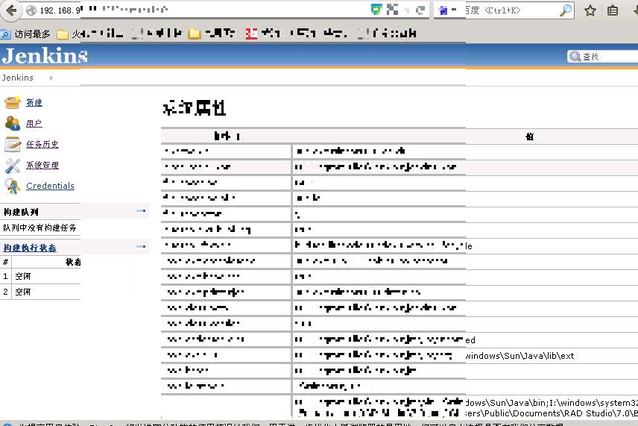Open the 新建 link
The height and width of the screenshot is (426, 638).
[x=34, y=103]
